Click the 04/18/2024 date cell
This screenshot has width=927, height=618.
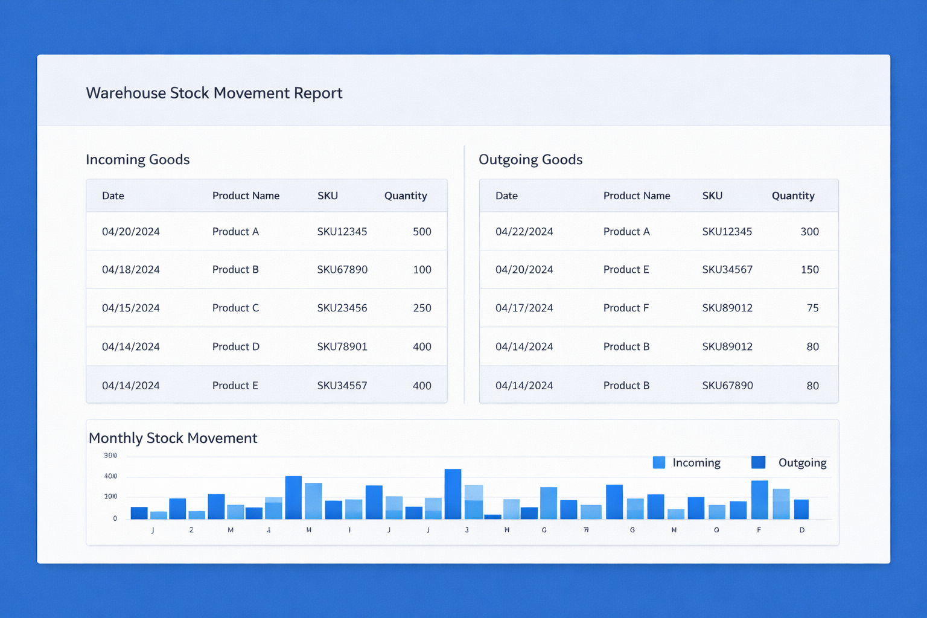coord(131,270)
